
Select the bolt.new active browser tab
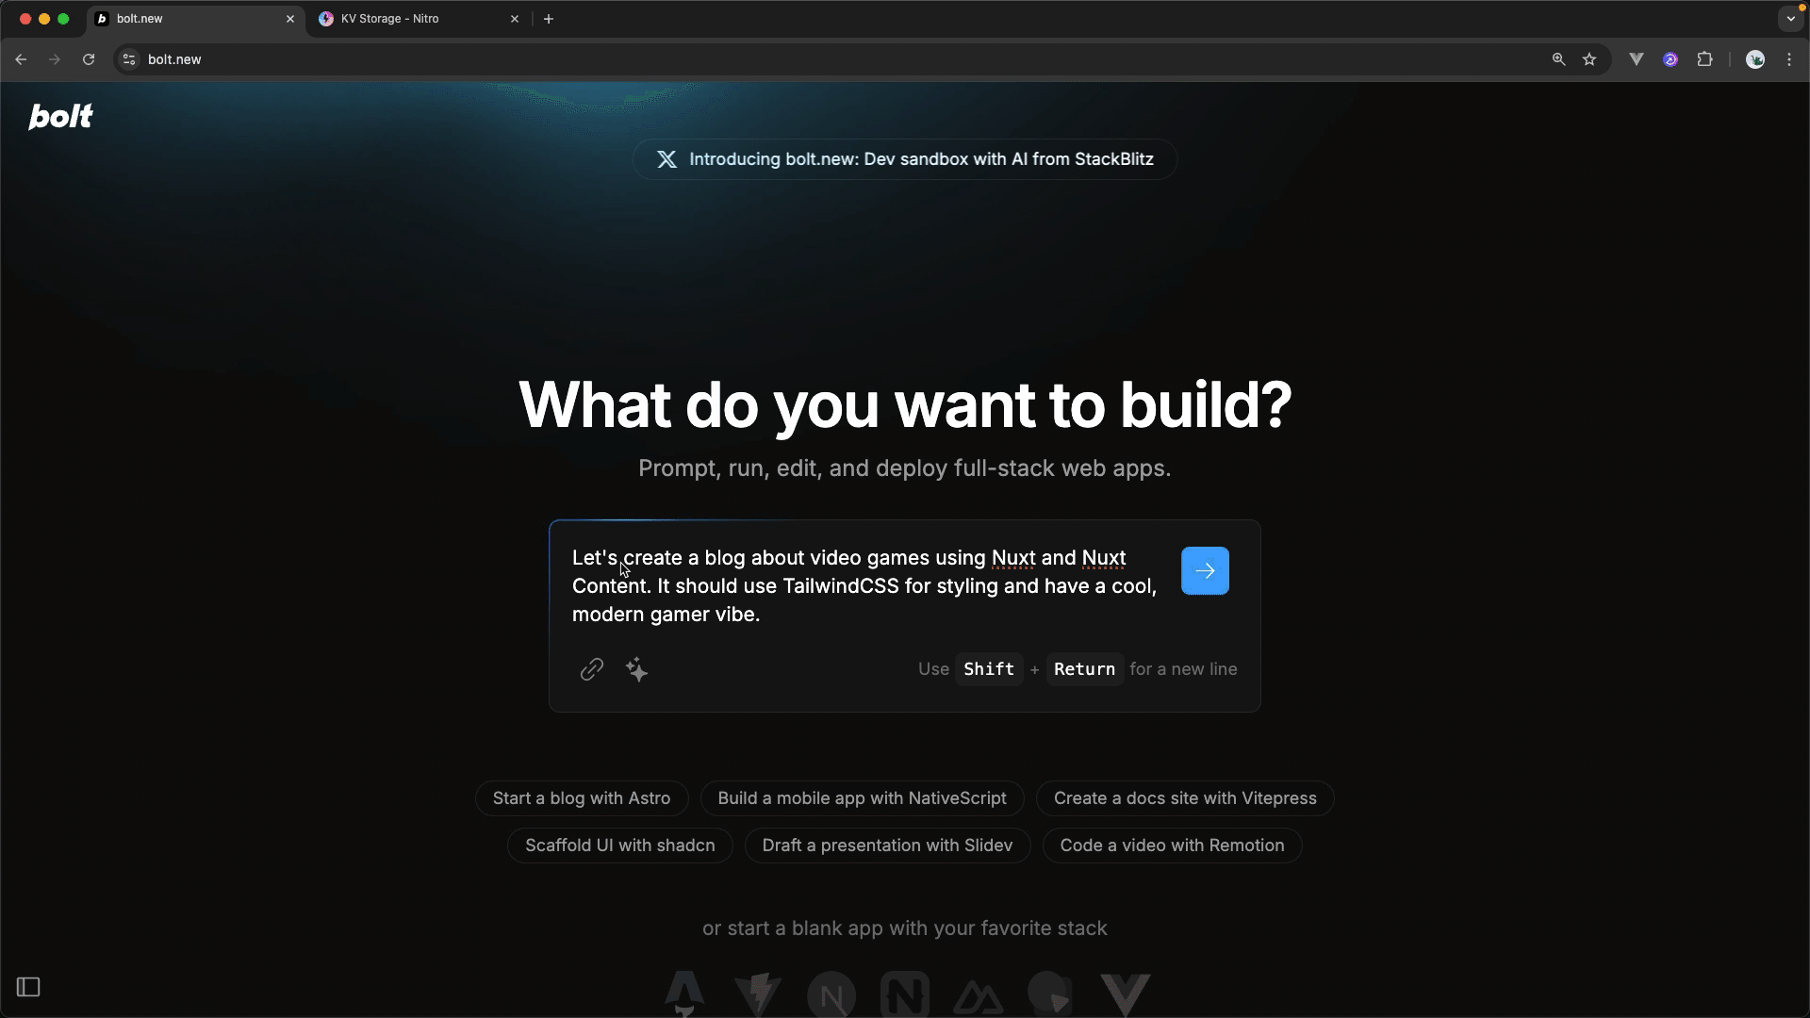[x=192, y=17]
